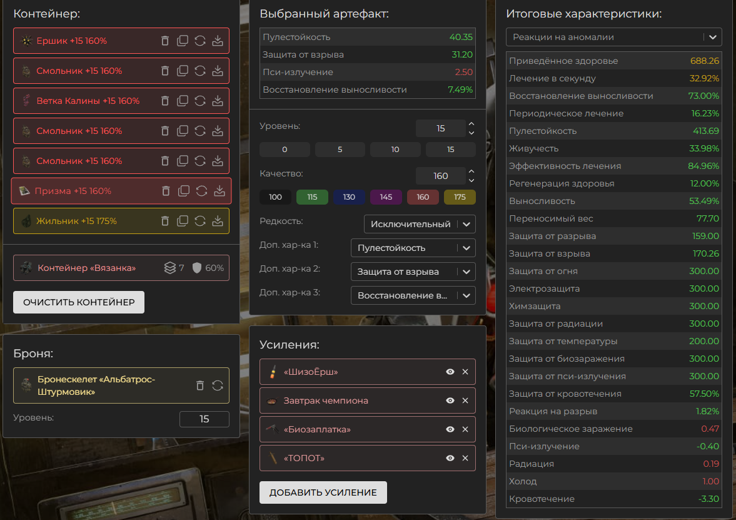Screen dimensions: 736x520
Task: Delete the Альбатрос-Штурмовик armor
Action: (200, 385)
